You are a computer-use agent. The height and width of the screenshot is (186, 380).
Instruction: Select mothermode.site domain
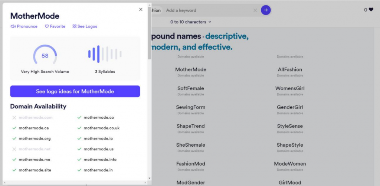click(x=35, y=170)
